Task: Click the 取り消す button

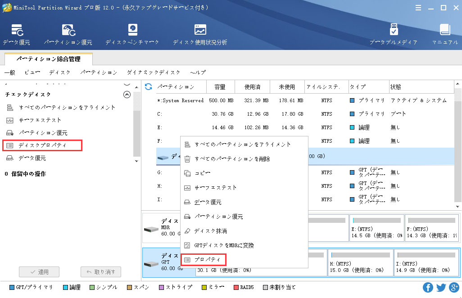Action: (x=101, y=272)
